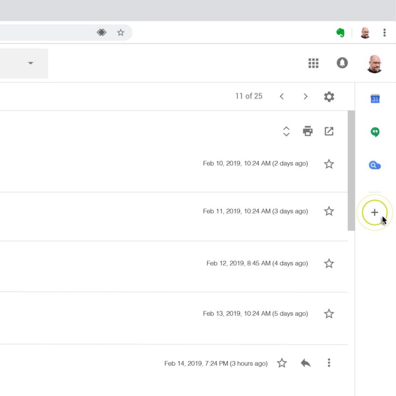The height and width of the screenshot is (396, 396).
Task: Print all messages in conversation
Action: click(x=308, y=131)
